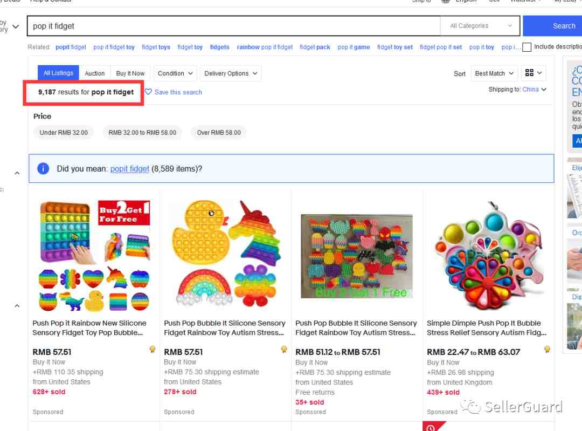Click the related search pop it game

[x=354, y=47]
